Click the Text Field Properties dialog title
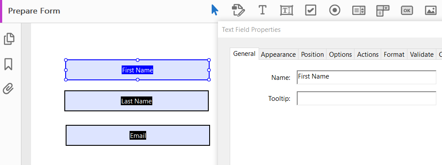Image resolution: width=442 pixels, height=165 pixels. coord(251,30)
